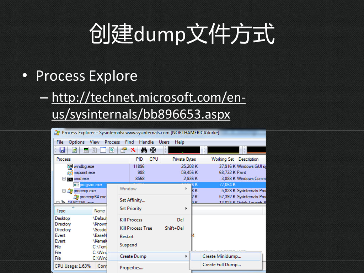Click the mspaint.exe paint palette icon
The width and height of the screenshot is (364, 273).
click(70, 173)
